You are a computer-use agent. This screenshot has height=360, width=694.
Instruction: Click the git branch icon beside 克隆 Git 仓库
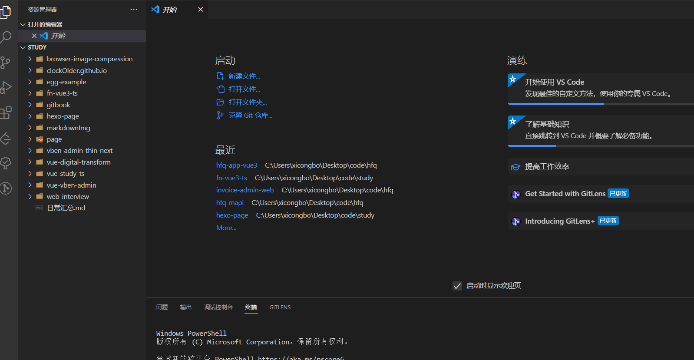click(x=220, y=115)
